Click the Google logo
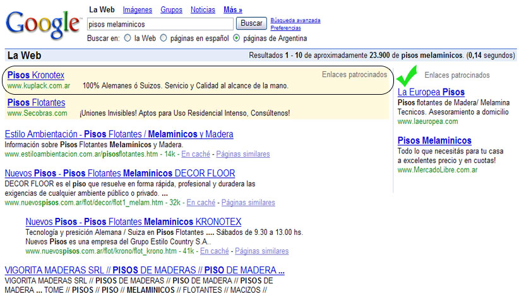This screenshot has width=519, height=293. point(44,24)
